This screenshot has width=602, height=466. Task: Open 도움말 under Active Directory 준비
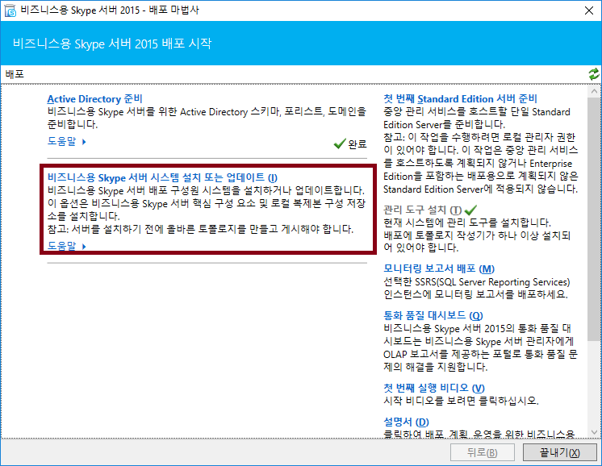click(62, 141)
